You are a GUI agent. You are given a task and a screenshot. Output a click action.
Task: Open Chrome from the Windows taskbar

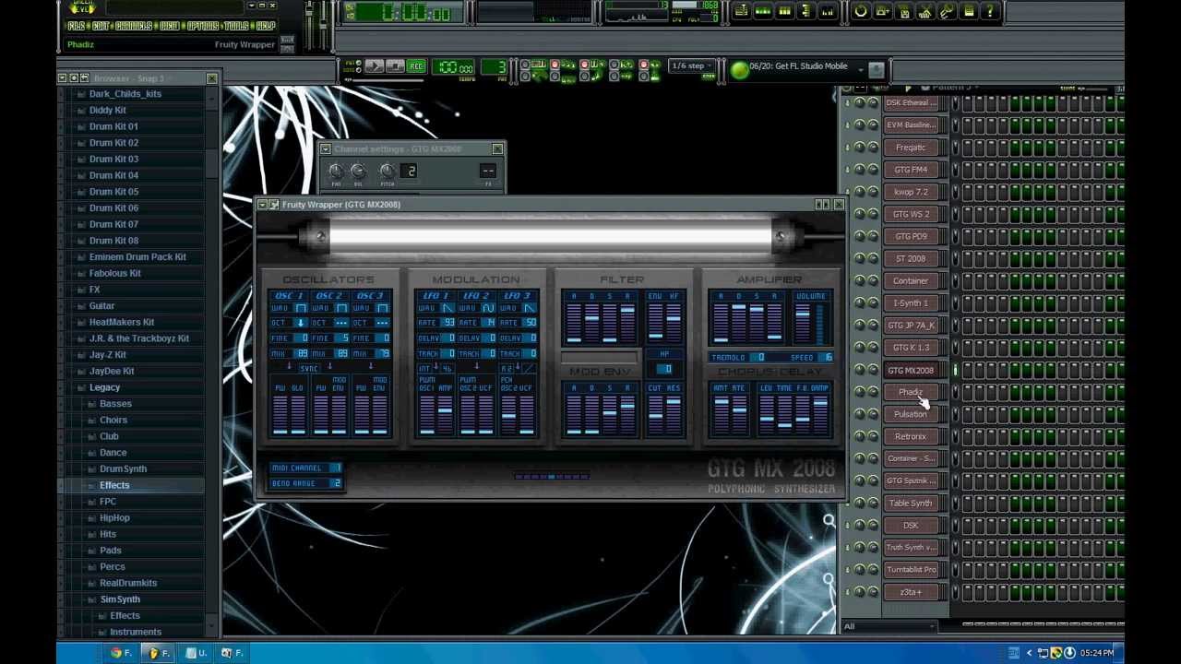point(121,652)
